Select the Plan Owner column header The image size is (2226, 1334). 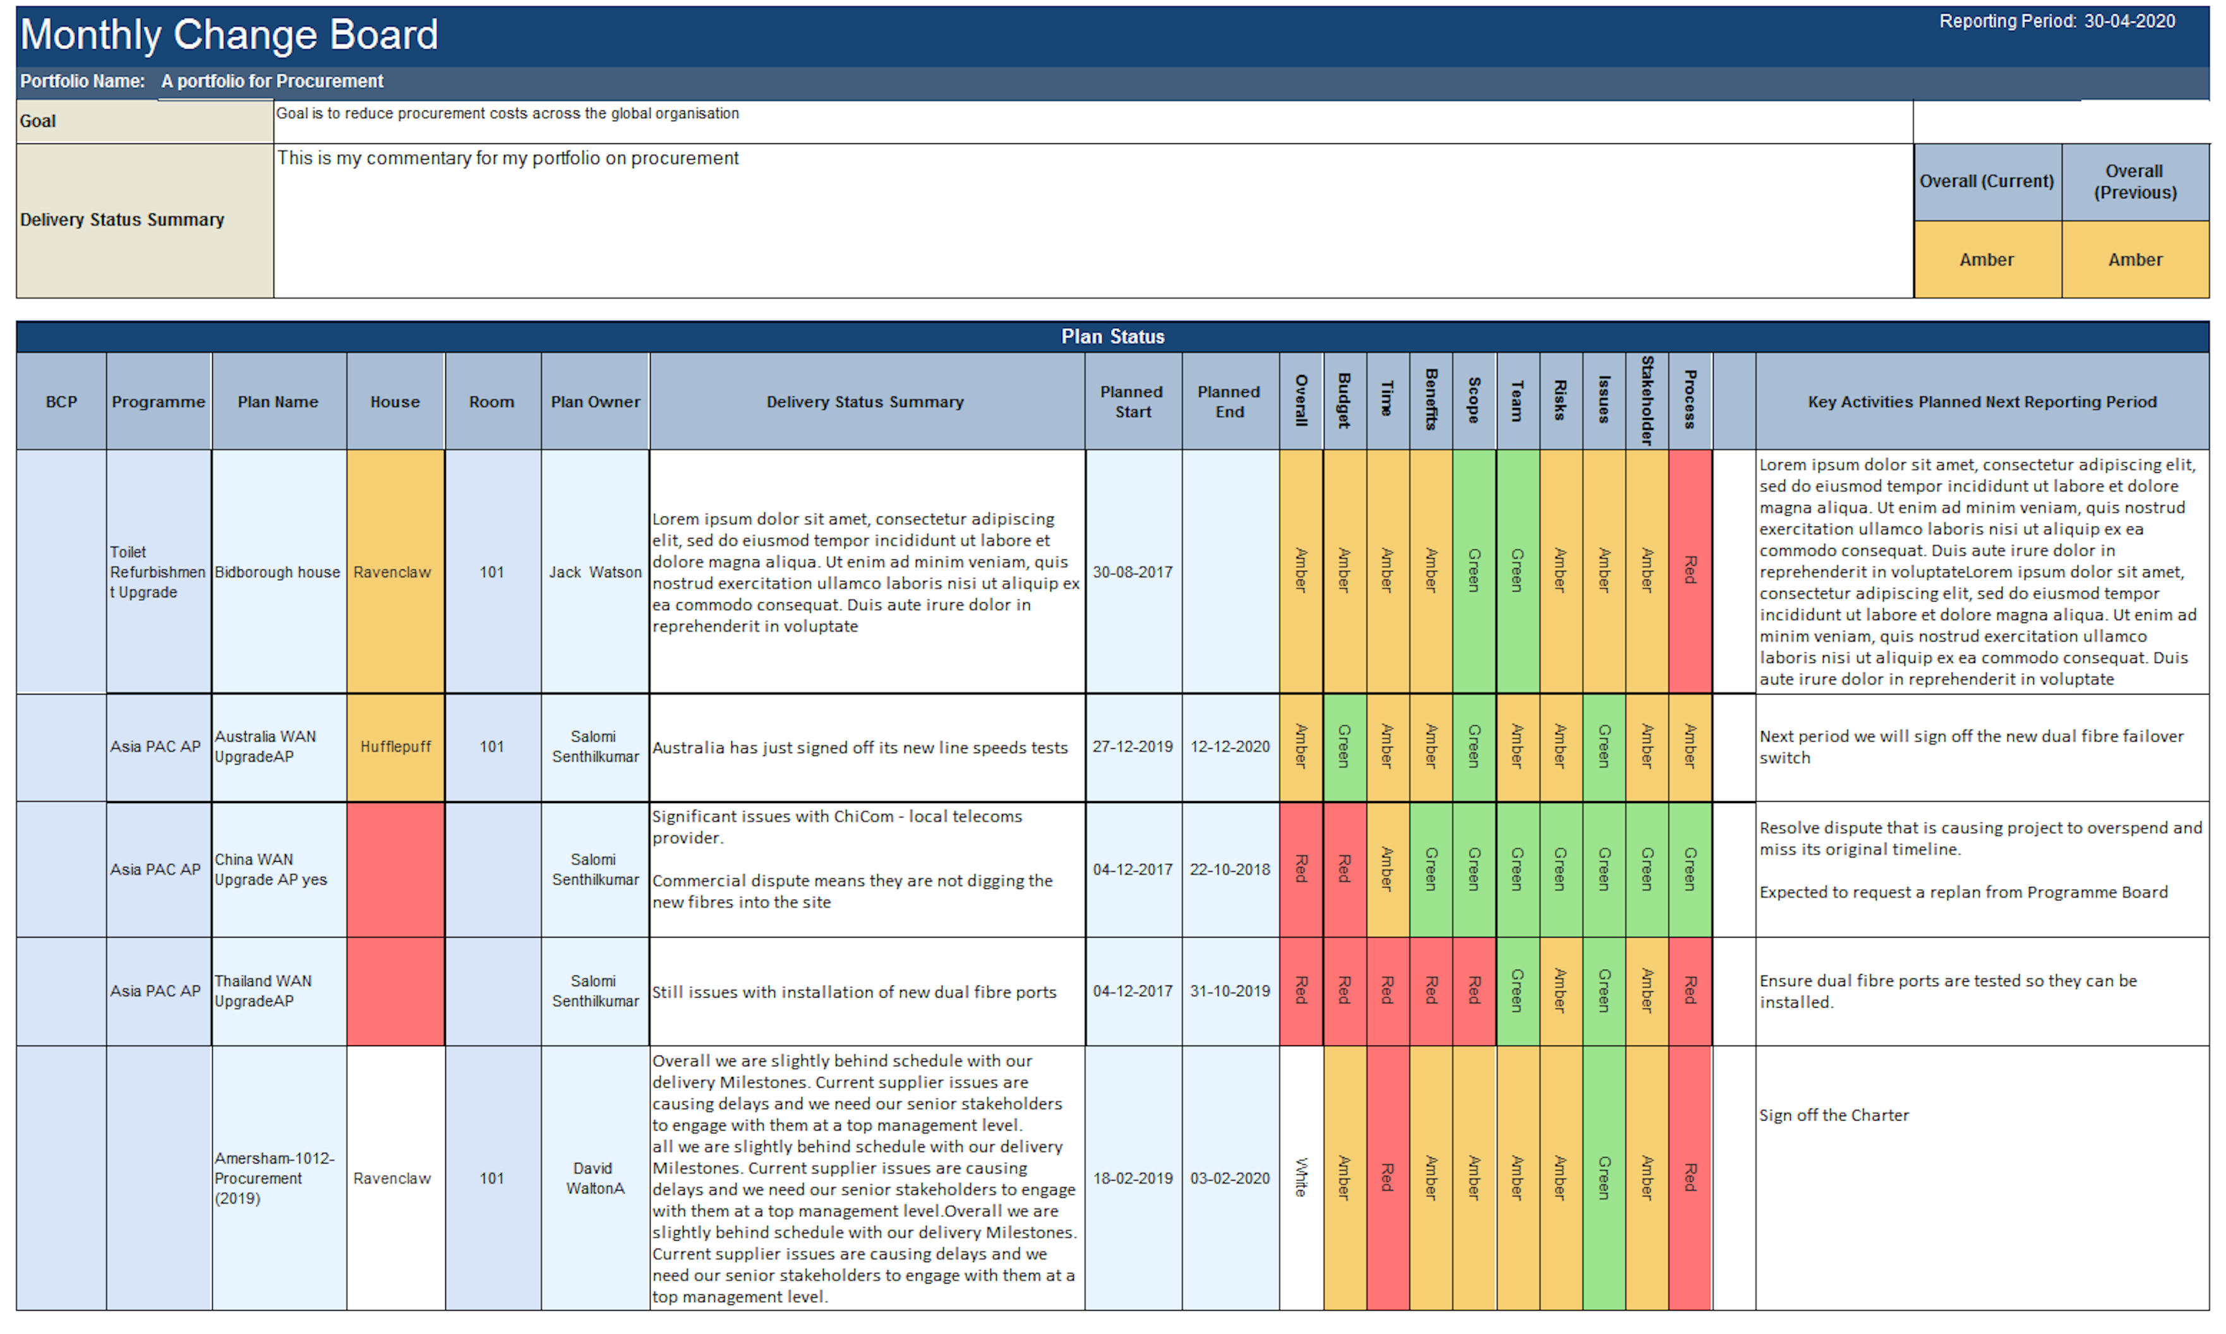point(594,402)
